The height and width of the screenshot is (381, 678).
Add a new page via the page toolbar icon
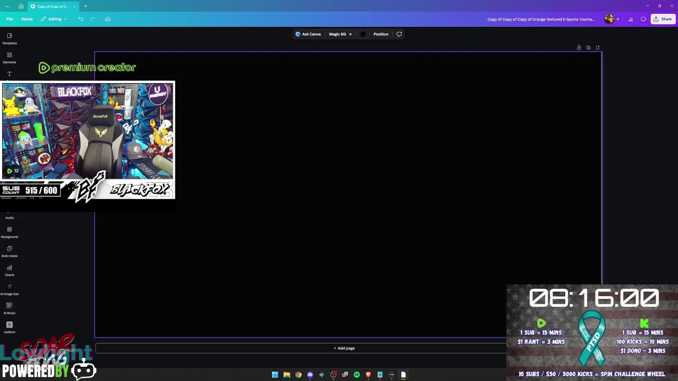point(598,48)
